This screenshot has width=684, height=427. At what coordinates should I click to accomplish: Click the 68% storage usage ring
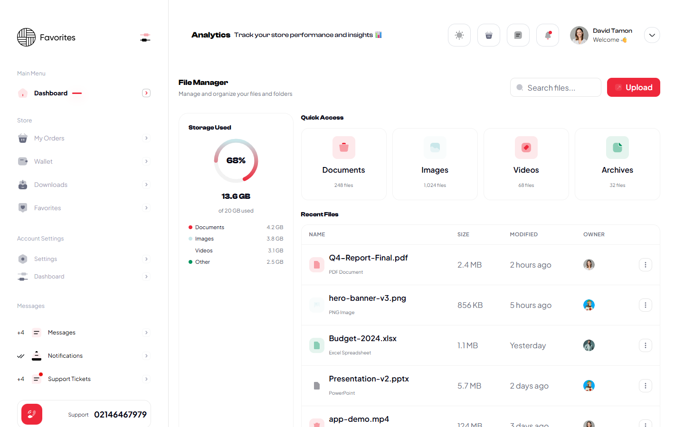[236, 161]
